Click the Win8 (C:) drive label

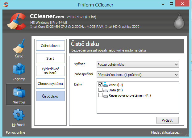click(x=116, y=85)
